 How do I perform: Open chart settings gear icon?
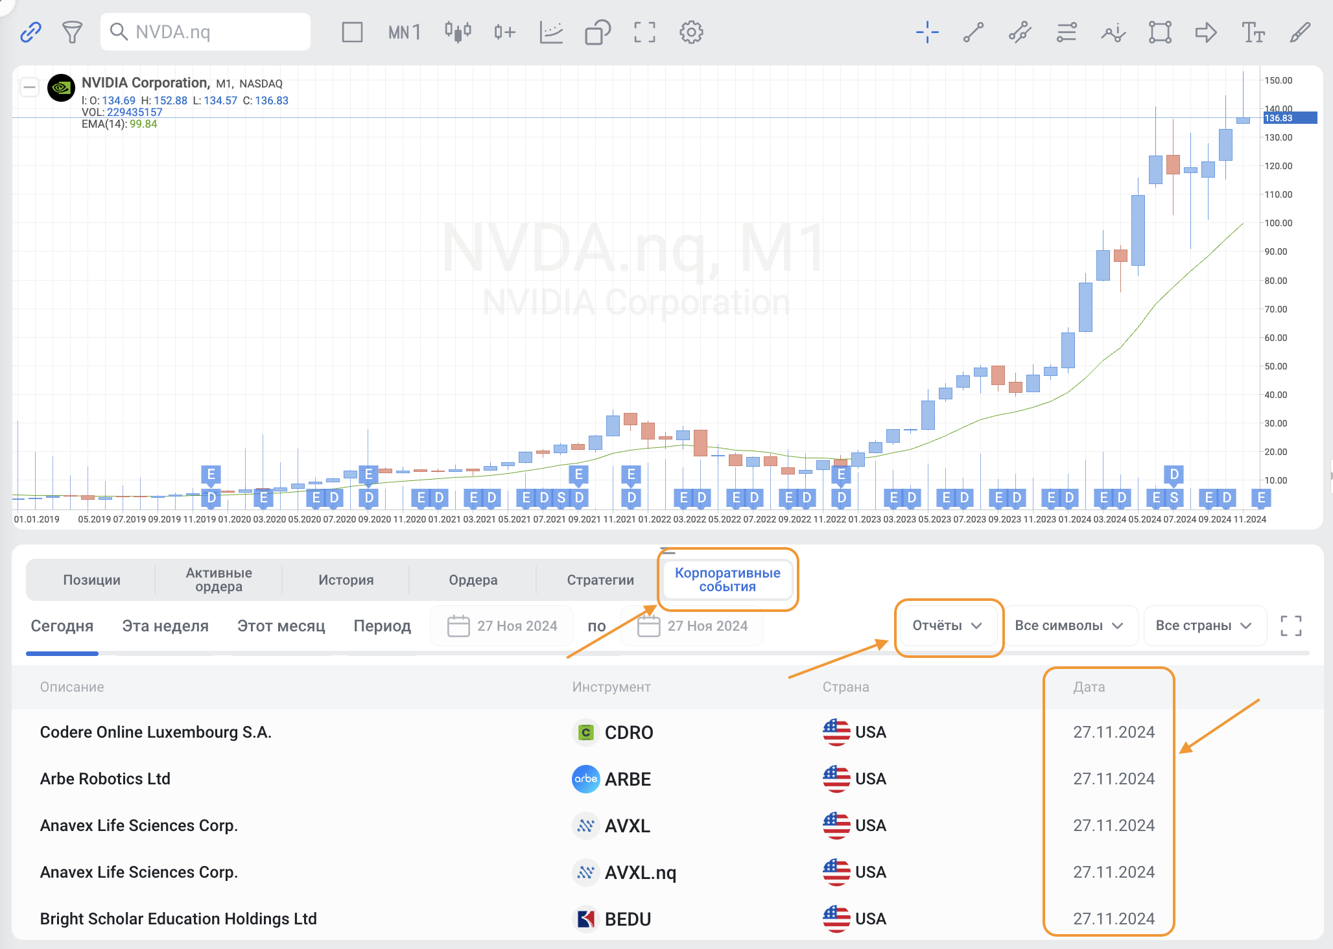click(691, 32)
